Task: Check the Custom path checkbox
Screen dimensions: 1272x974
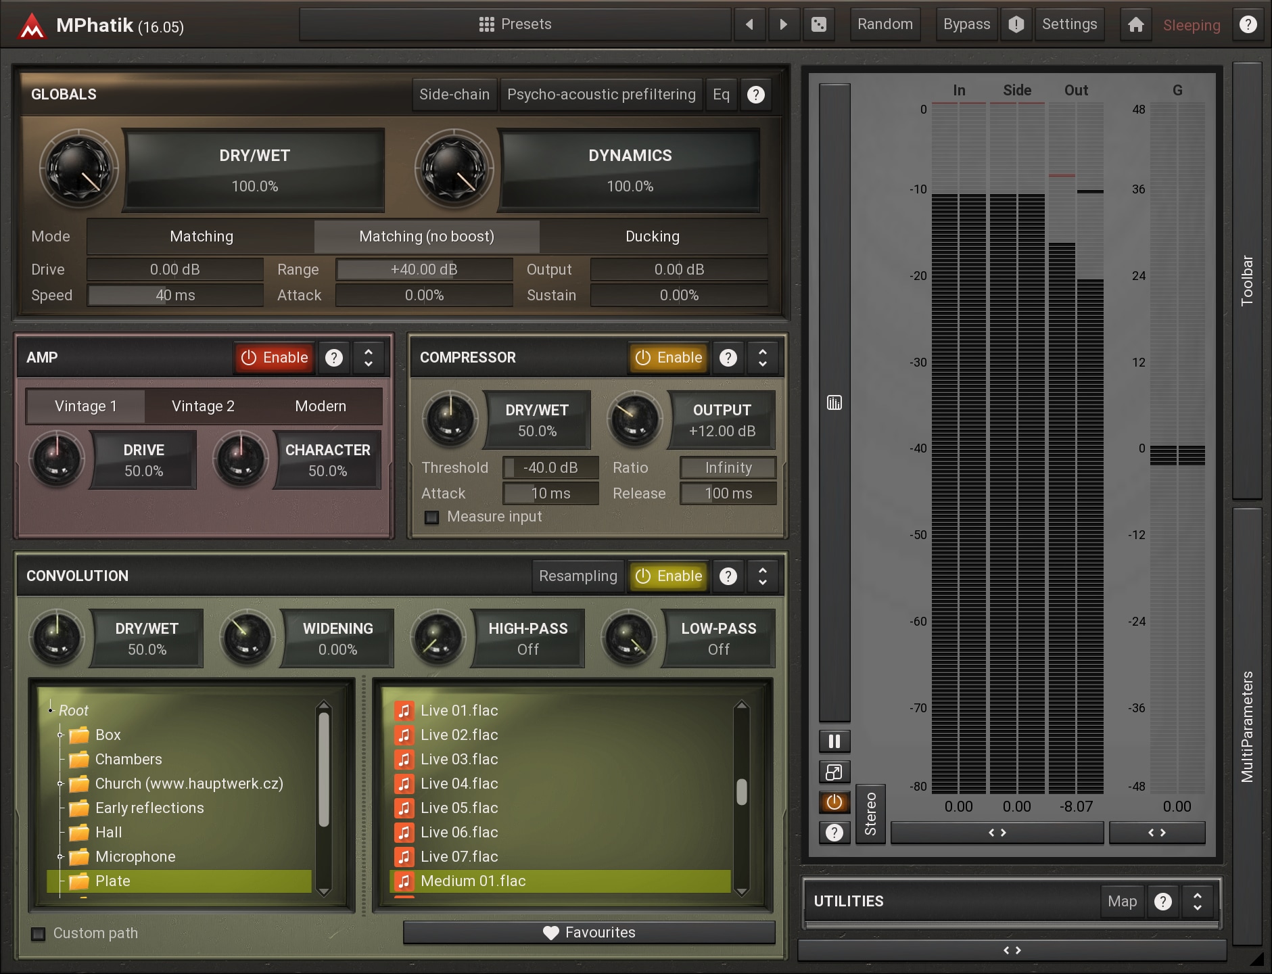Action: pyautogui.click(x=39, y=933)
